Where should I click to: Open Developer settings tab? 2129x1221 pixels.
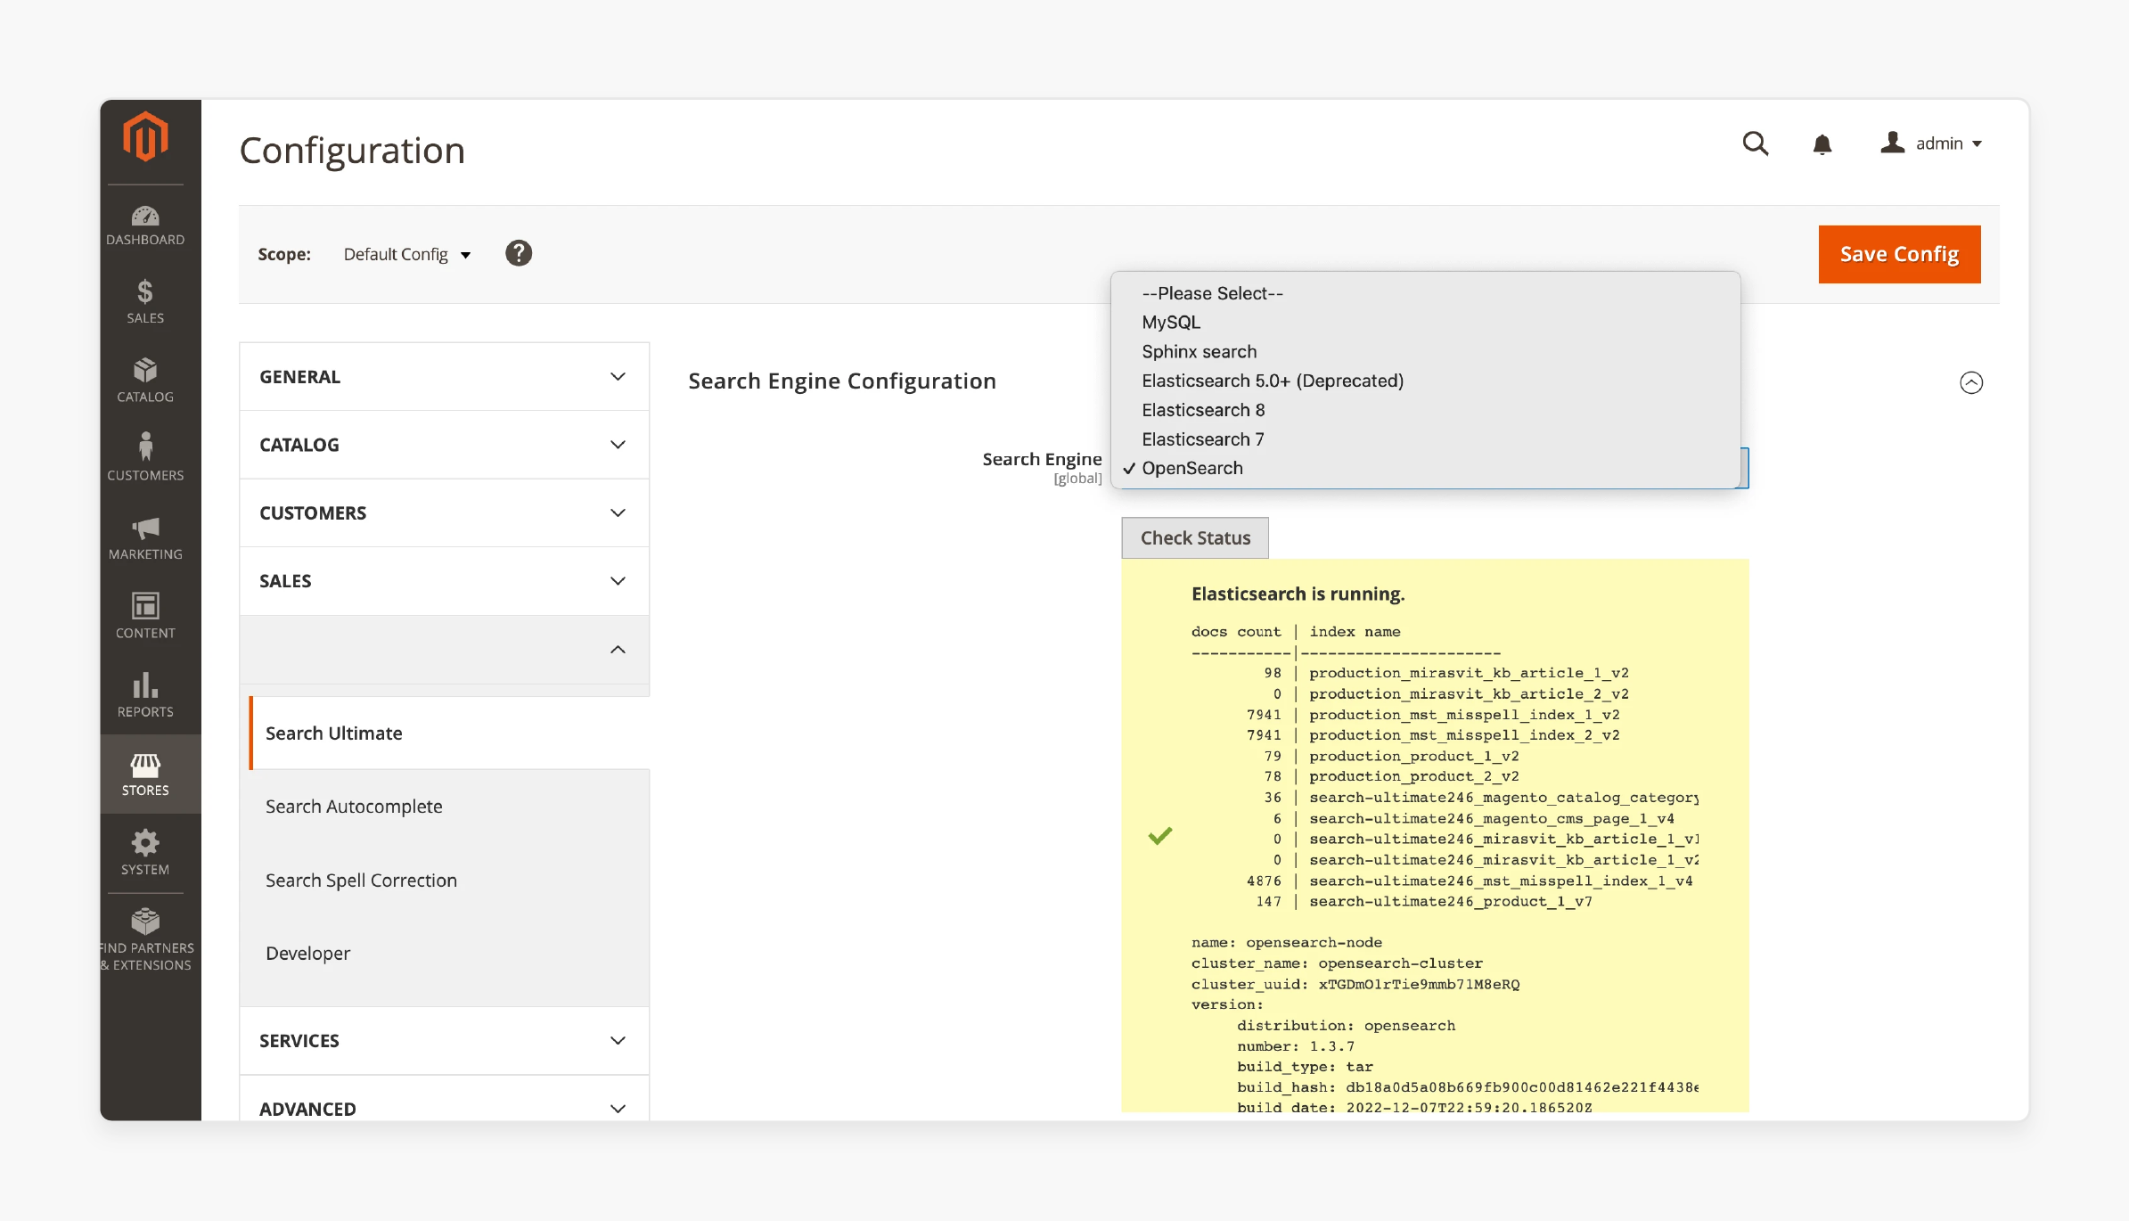[307, 953]
